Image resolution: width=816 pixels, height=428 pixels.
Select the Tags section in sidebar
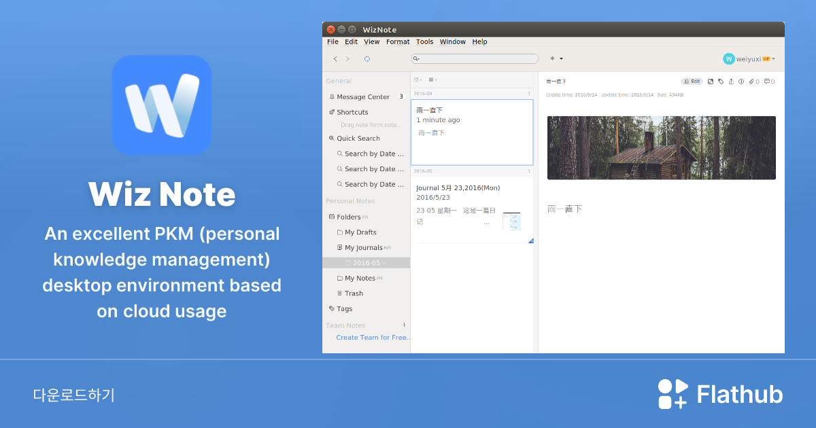pos(341,308)
